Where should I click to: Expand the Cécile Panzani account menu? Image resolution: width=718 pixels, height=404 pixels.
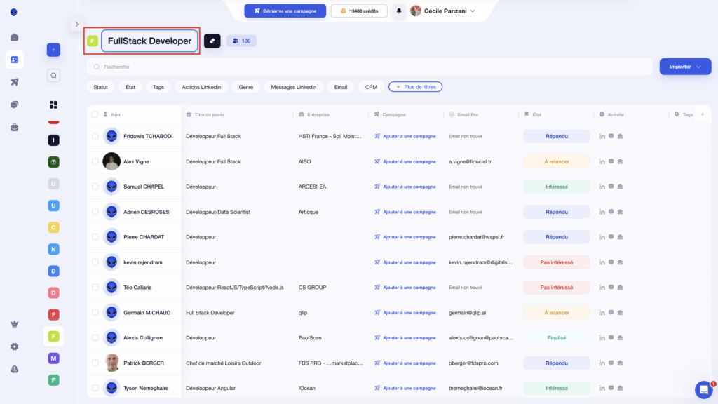tap(443, 11)
